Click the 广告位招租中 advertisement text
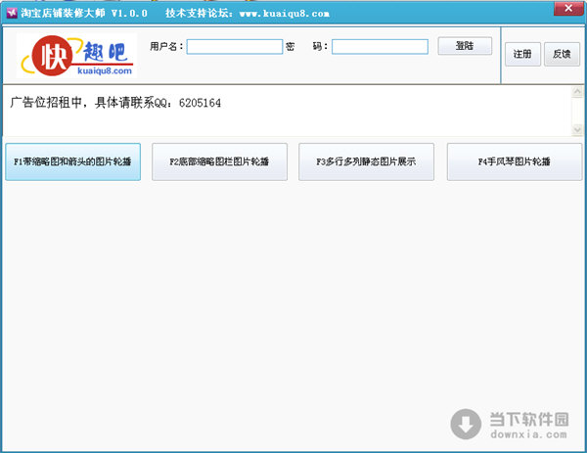 tap(115, 102)
